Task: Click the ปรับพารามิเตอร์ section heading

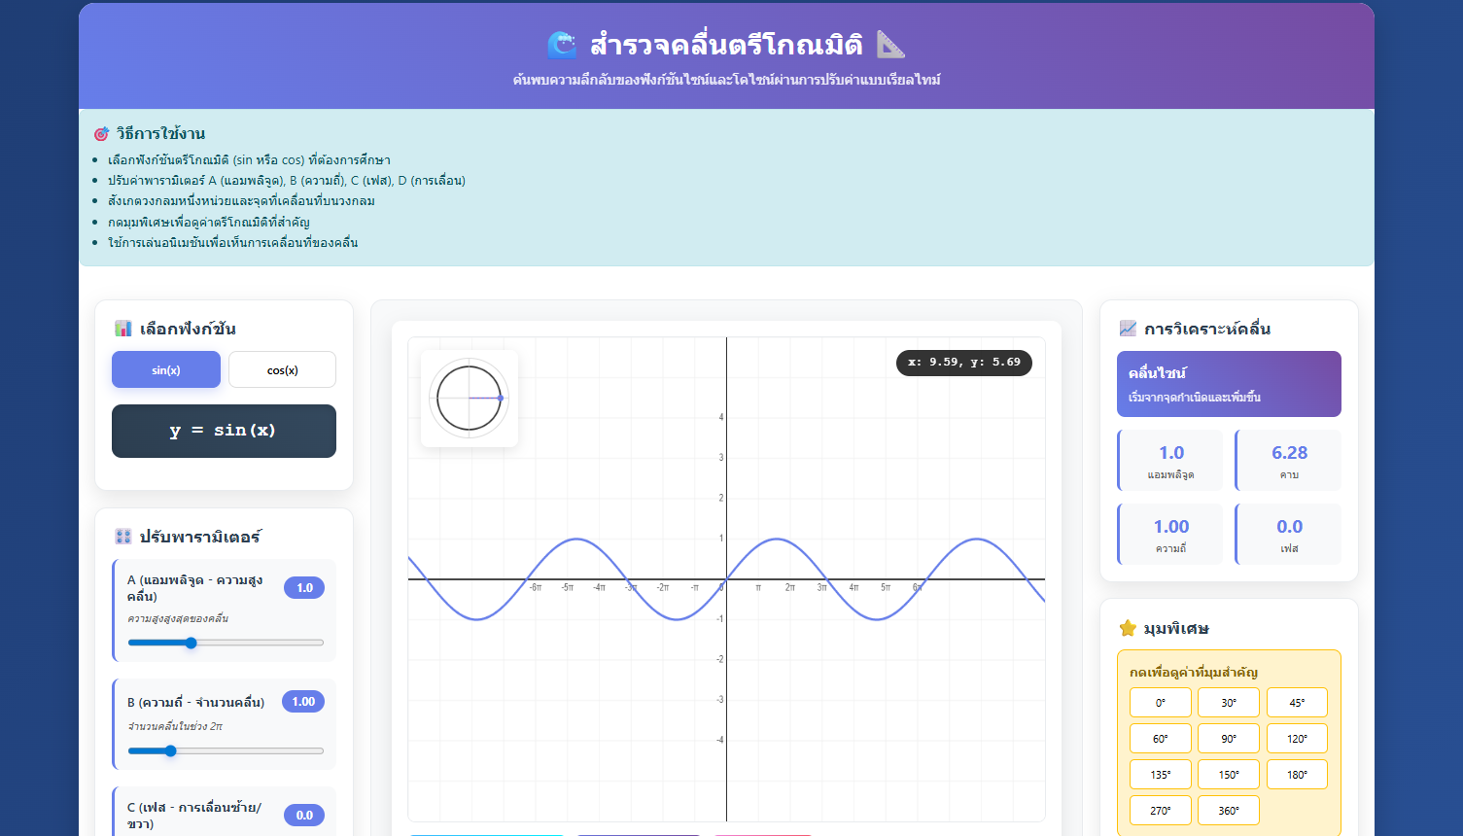Action: click(200, 537)
